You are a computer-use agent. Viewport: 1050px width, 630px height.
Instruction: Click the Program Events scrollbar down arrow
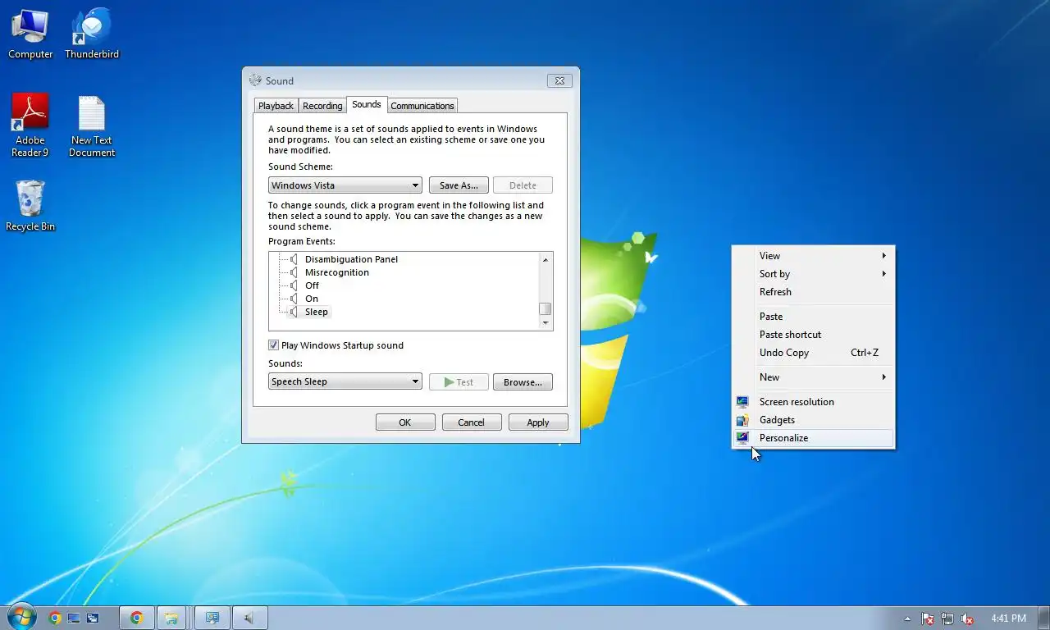tap(546, 323)
